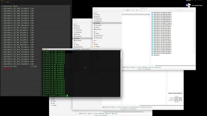Select 20210914_TO_SFX_R7v0914 row in bin list

[x=17, y=62]
